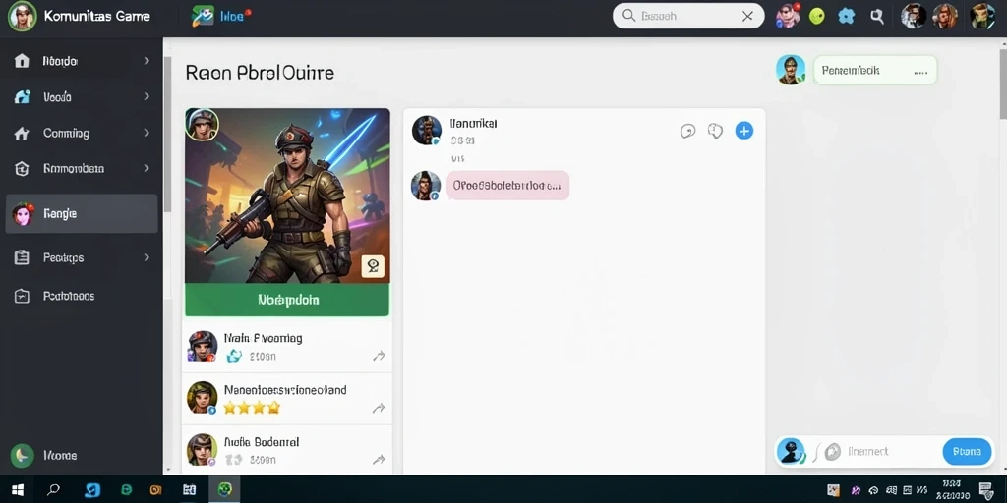Select the highlighted Rangie sidebar item
Image resolution: width=1007 pixels, height=503 pixels.
[x=82, y=213]
